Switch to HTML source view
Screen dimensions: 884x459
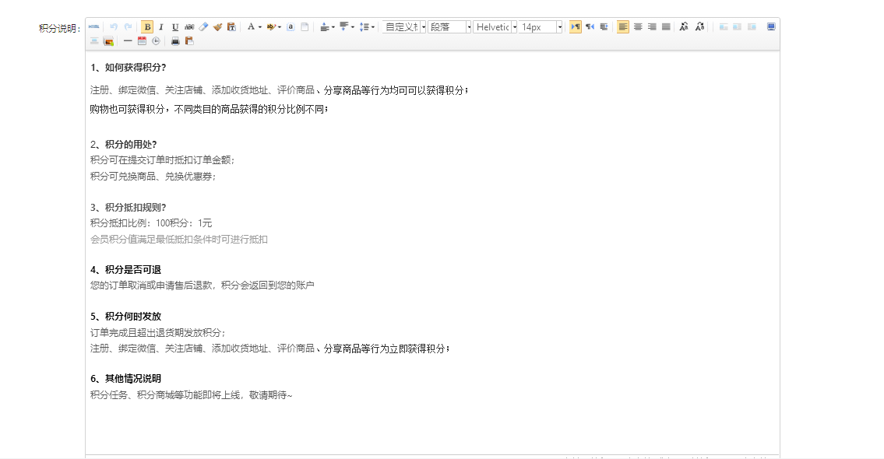click(x=94, y=26)
